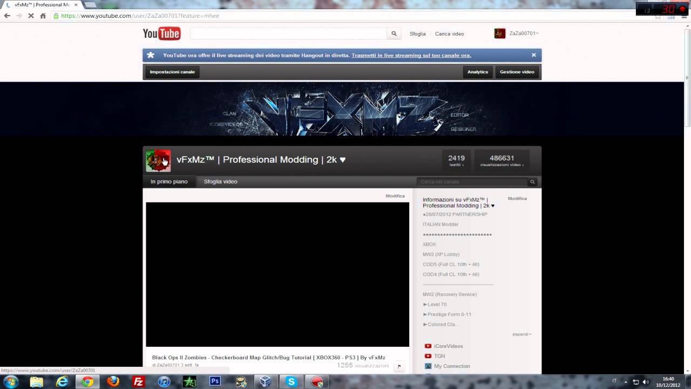Open the Sfoglia link in header

coord(417,33)
